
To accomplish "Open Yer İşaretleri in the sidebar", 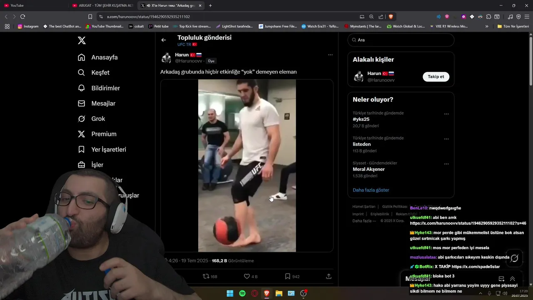I will coord(102,149).
